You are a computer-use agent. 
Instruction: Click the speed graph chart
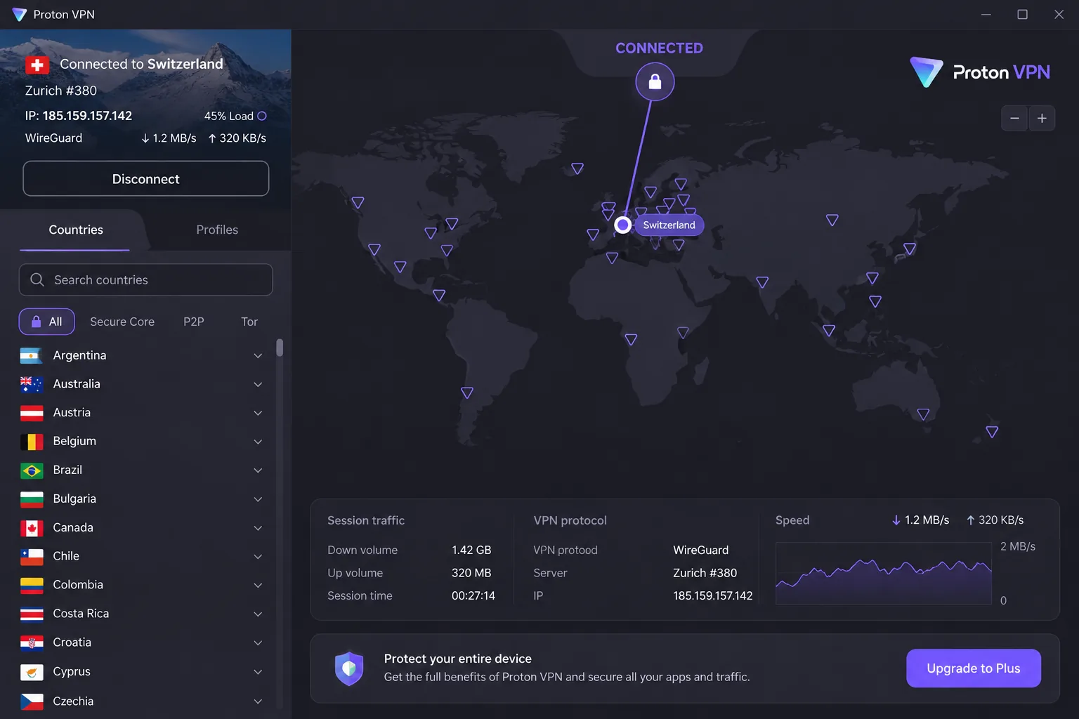[x=884, y=573]
